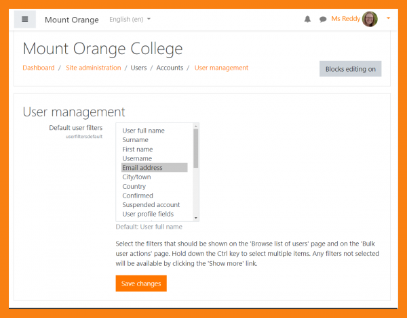Screen dimensions: 407x318
Task: Click Ms Reddy's profile avatar
Action: click(370, 19)
